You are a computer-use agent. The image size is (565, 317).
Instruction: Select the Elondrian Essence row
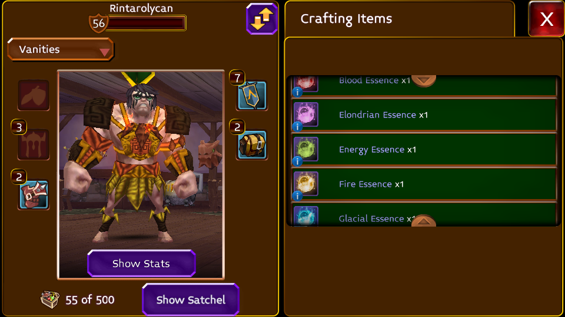(x=424, y=114)
